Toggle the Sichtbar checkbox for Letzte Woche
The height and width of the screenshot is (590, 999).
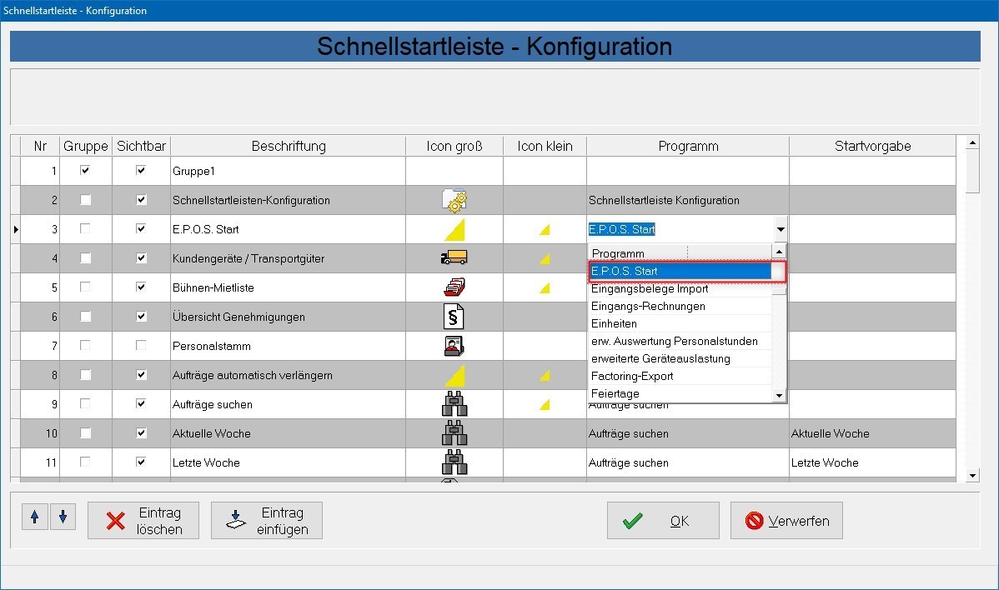click(x=141, y=462)
